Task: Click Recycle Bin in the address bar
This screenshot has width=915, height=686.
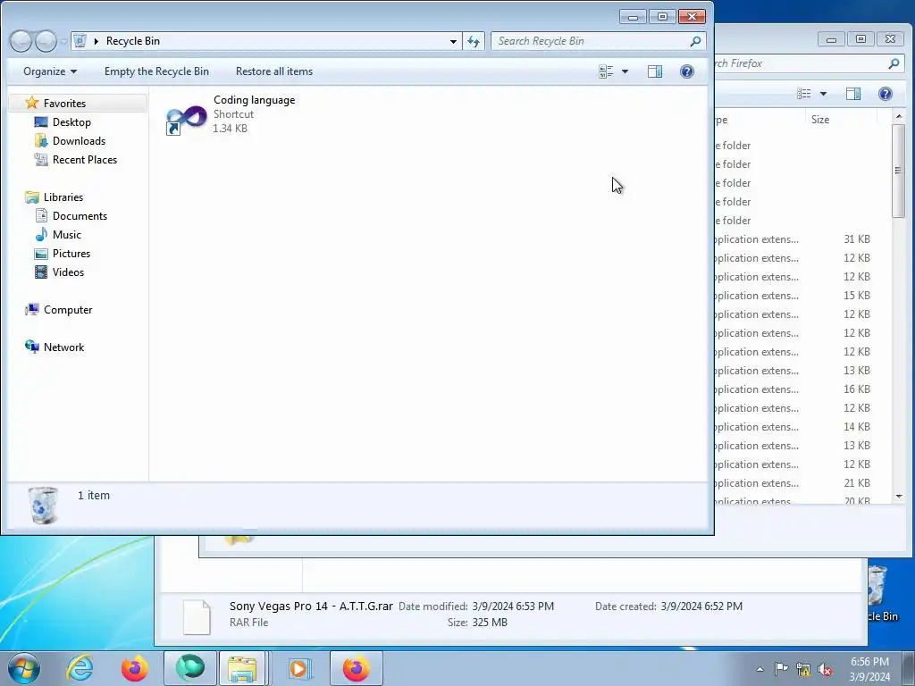Action: (x=132, y=41)
